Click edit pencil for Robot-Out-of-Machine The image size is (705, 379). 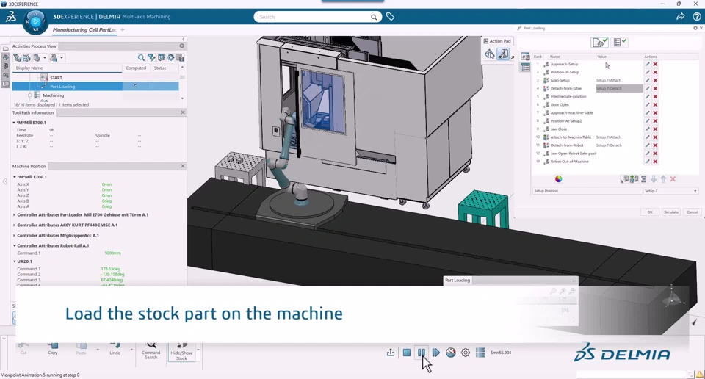(648, 162)
